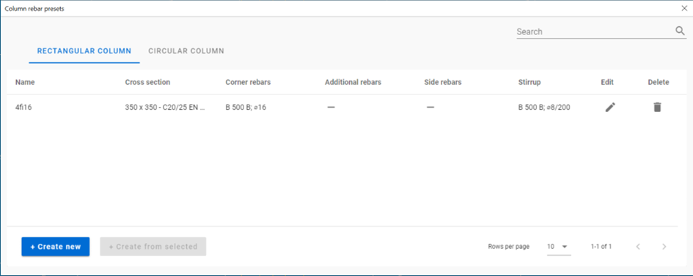
Task: Switch to Rectangular Column tab
Action: coord(84,51)
